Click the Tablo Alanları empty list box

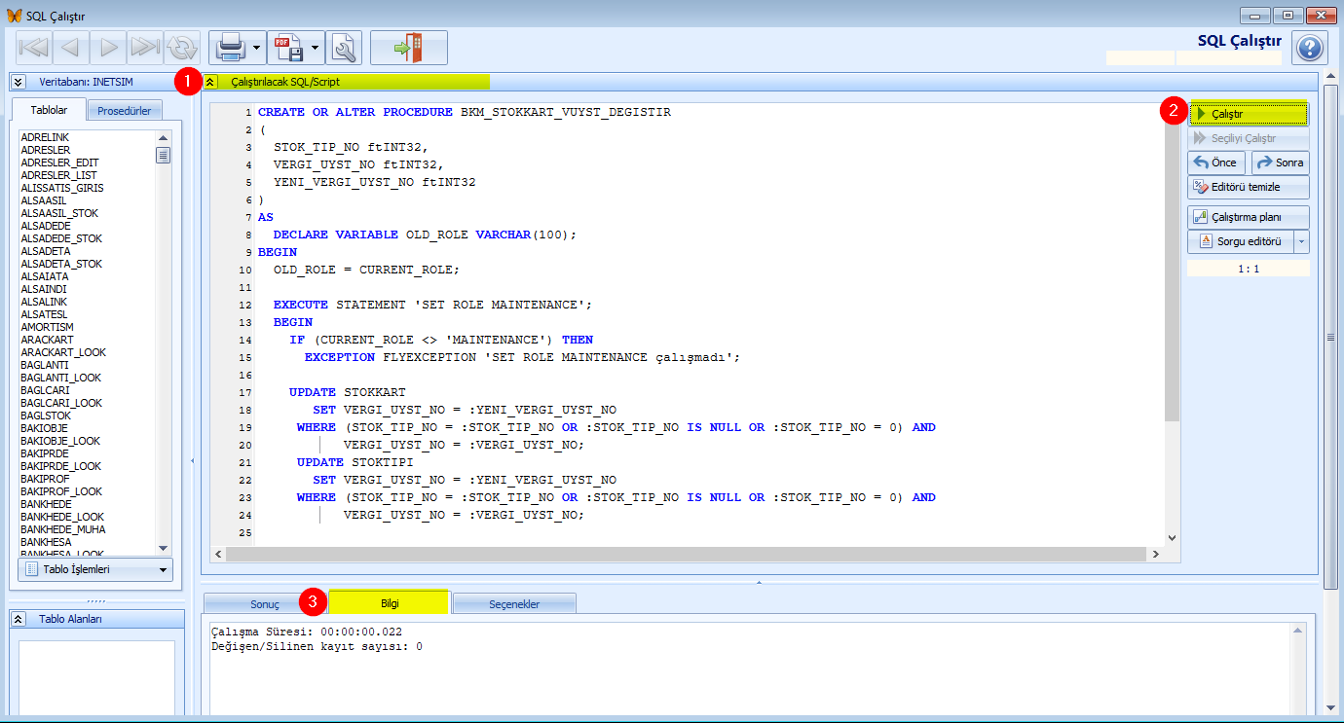click(95, 678)
